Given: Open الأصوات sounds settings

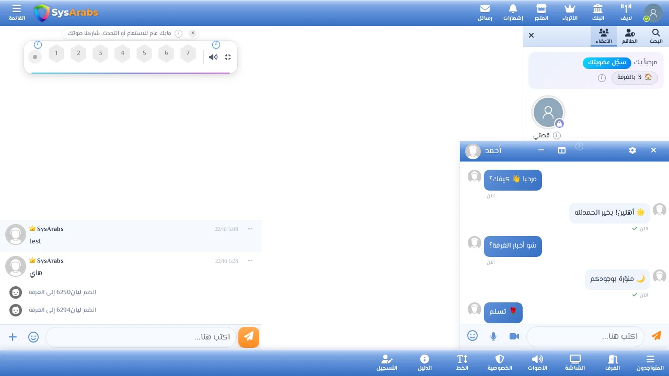Looking at the screenshot, I should [x=537, y=363].
